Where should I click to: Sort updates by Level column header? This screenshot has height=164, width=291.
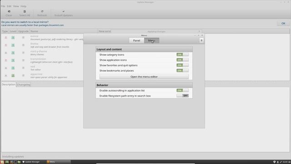point(13,31)
